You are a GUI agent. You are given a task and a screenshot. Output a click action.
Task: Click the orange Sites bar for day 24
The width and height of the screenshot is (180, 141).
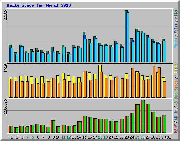(133, 83)
